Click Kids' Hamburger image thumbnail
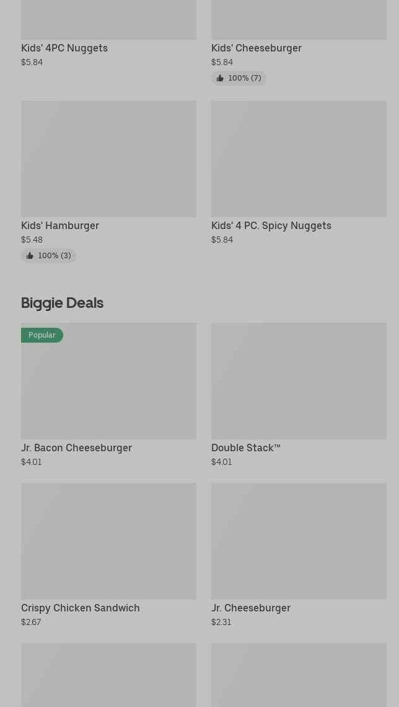Viewport: 399px width, 707px height. coord(109,159)
